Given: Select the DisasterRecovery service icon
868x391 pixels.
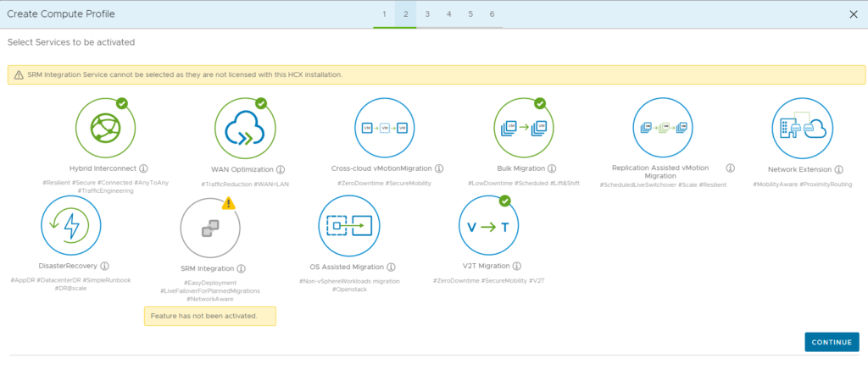Looking at the screenshot, I should (x=71, y=226).
